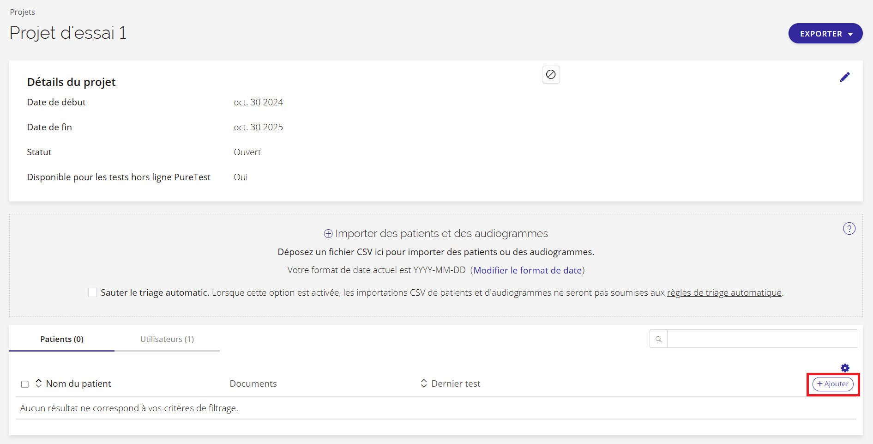This screenshot has height=444, width=873.
Task: Click the Déposez un fichier CSV text
Action: (436, 252)
